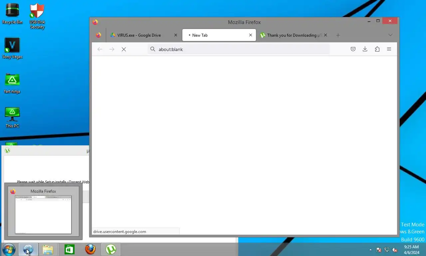This screenshot has width=426, height=256.
Task: Expand the list all tabs chevron
Action: (x=390, y=35)
